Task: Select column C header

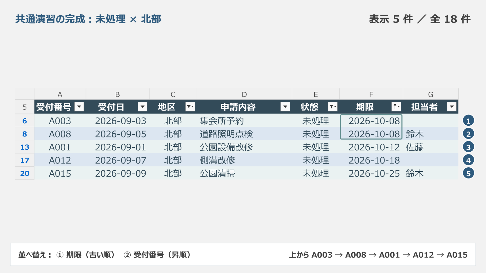Action: [173, 94]
